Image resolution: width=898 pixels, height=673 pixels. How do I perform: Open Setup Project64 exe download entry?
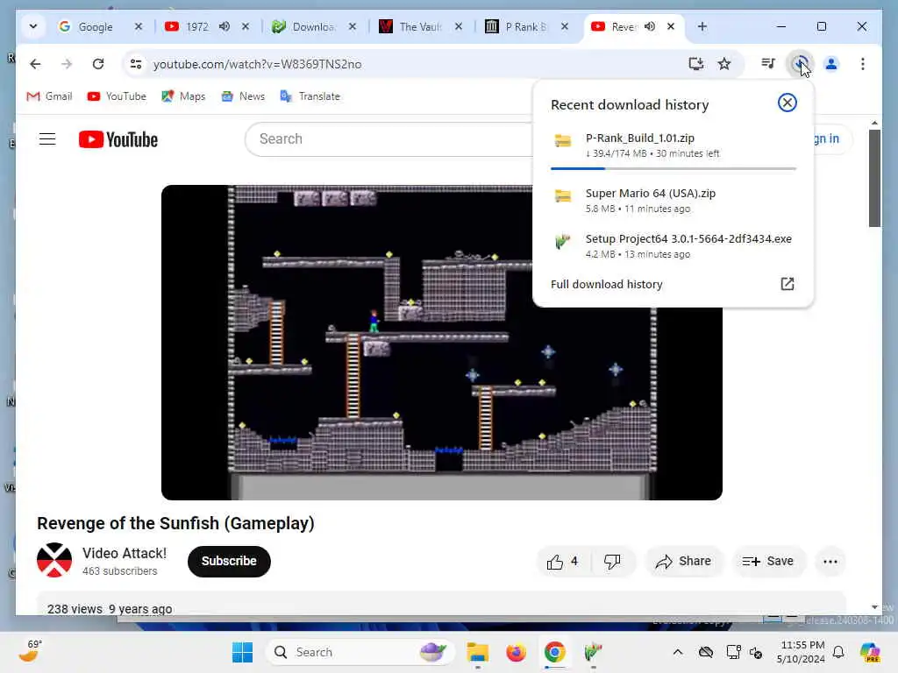673,246
